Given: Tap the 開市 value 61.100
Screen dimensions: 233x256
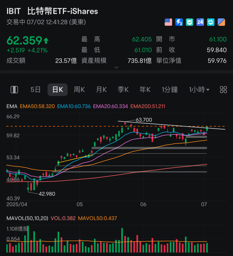Looking at the screenshot, I should point(218,39).
